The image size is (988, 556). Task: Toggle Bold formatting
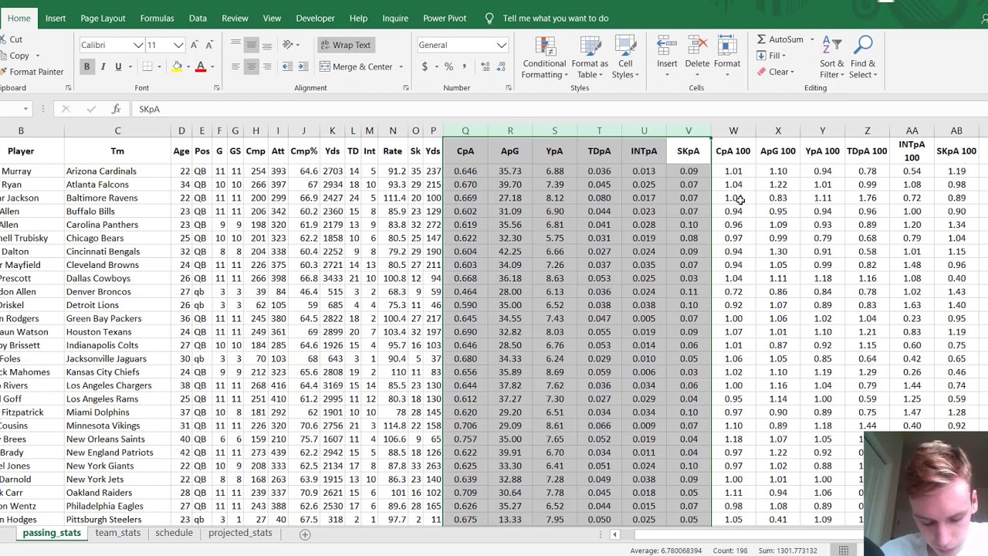(86, 67)
